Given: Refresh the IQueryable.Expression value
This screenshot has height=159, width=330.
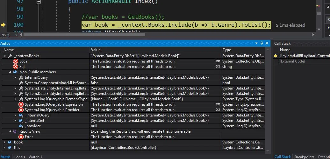Looking at the screenshot, I should click(218, 104).
